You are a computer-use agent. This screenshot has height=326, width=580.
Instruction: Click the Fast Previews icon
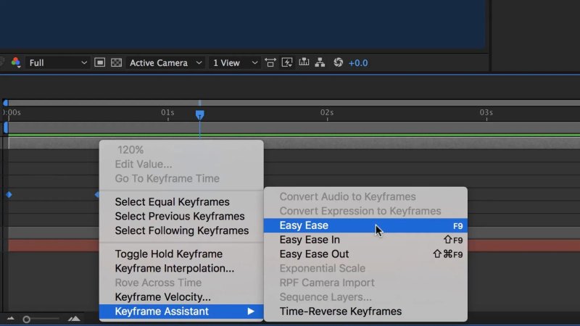(287, 62)
